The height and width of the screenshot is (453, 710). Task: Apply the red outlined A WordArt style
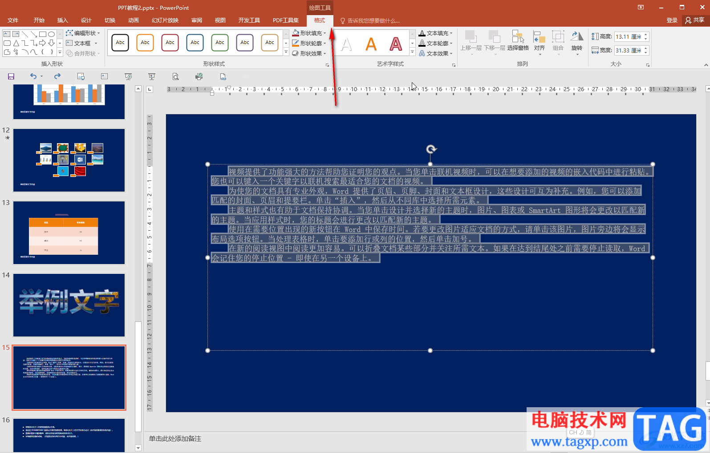point(396,44)
